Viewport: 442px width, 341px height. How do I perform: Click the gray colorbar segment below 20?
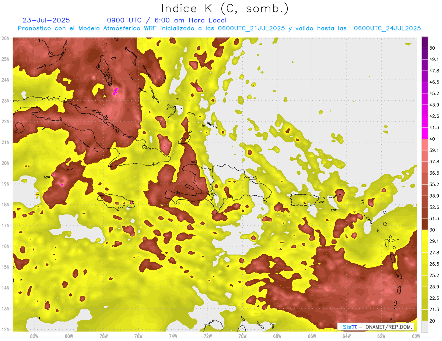pos(425,326)
